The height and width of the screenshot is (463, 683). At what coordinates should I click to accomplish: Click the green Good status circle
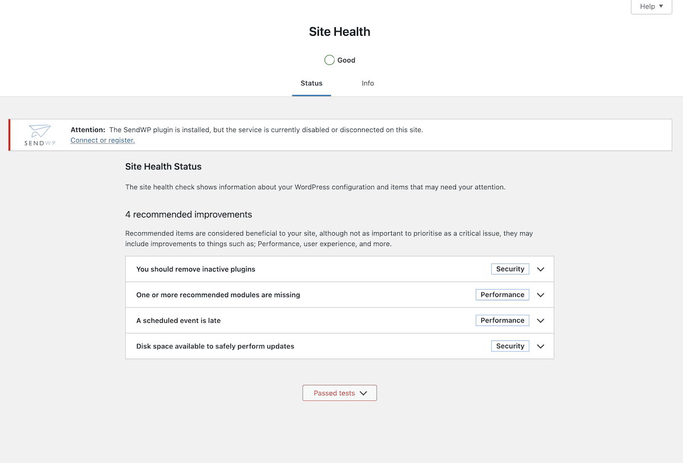329,60
